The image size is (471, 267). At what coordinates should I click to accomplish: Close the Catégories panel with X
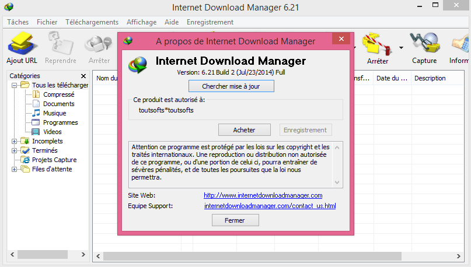pyautogui.click(x=83, y=76)
